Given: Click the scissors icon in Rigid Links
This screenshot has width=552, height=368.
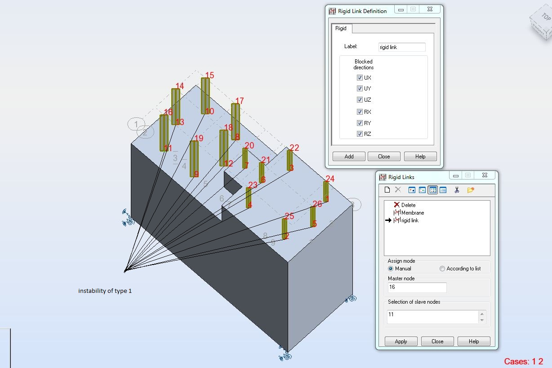Looking at the screenshot, I should click(x=457, y=190).
